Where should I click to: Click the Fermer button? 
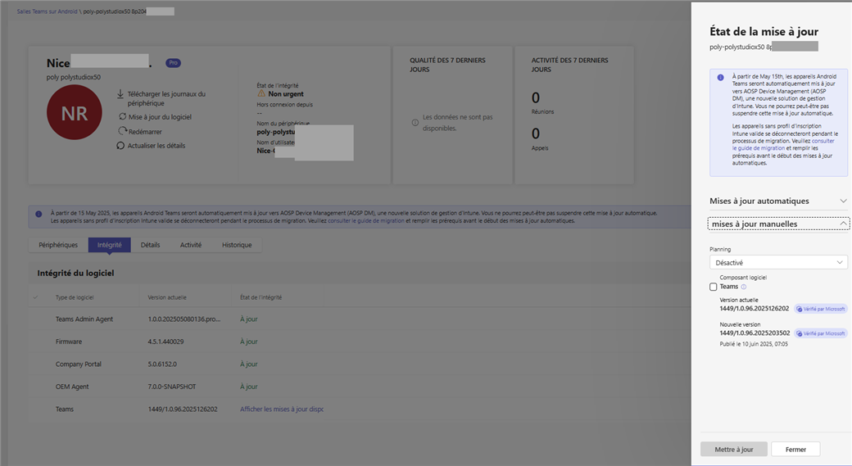[795, 449]
